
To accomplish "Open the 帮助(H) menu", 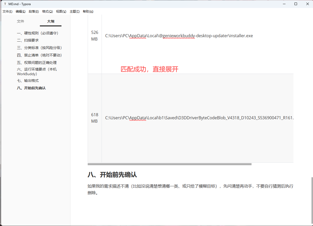I will pos(88,12).
